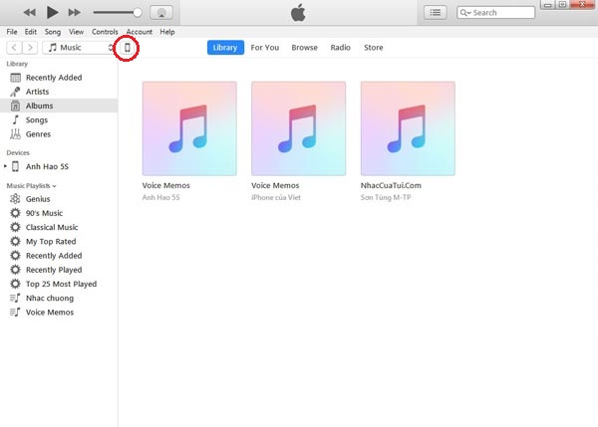
Task: Open the Controls menu
Action: coord(105,32)
